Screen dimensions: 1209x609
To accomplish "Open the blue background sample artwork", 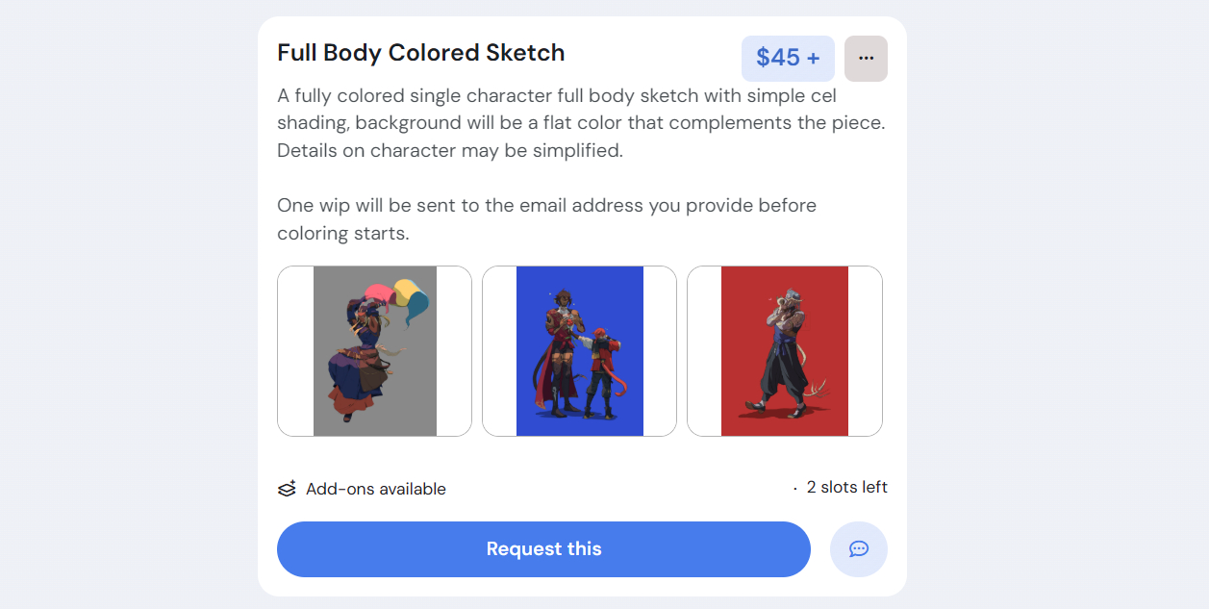I will pos(579,351).
